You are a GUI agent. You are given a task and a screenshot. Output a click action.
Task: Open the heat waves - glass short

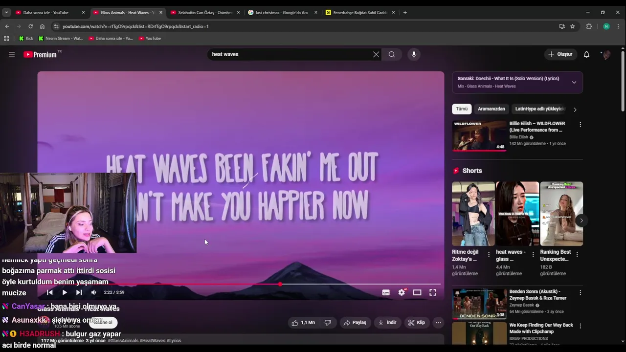[x=517, y=214]
